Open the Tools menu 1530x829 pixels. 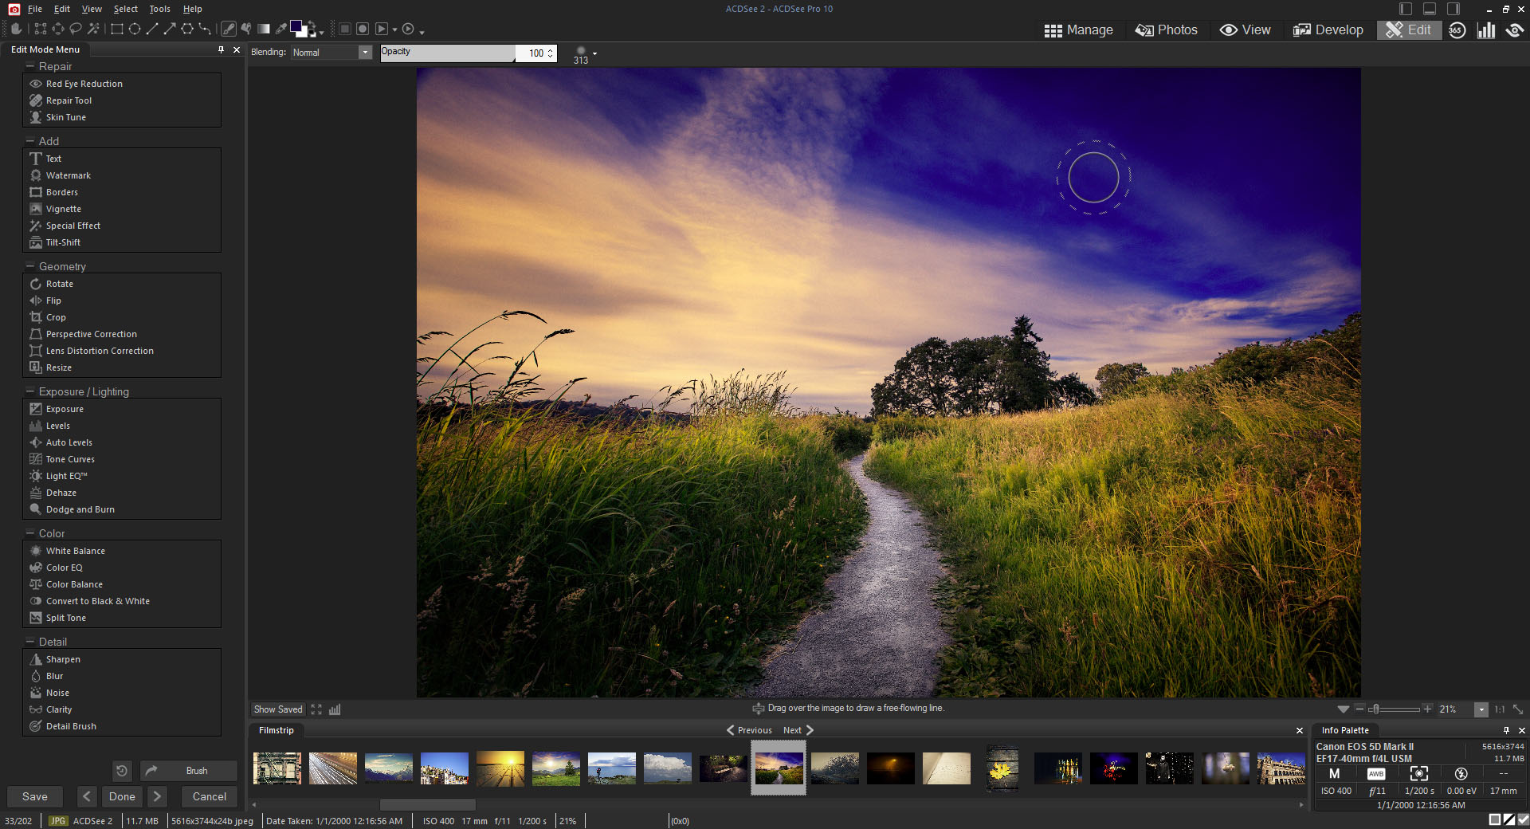[x=159, y=9]
